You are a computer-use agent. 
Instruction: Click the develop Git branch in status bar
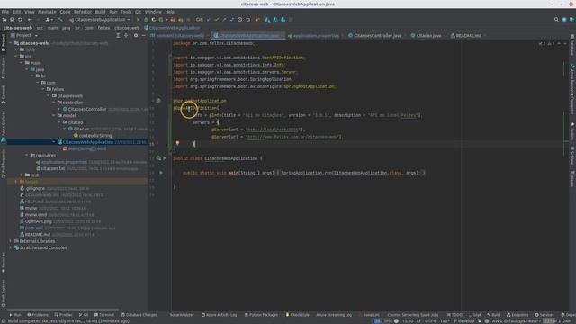coord(463,321)
